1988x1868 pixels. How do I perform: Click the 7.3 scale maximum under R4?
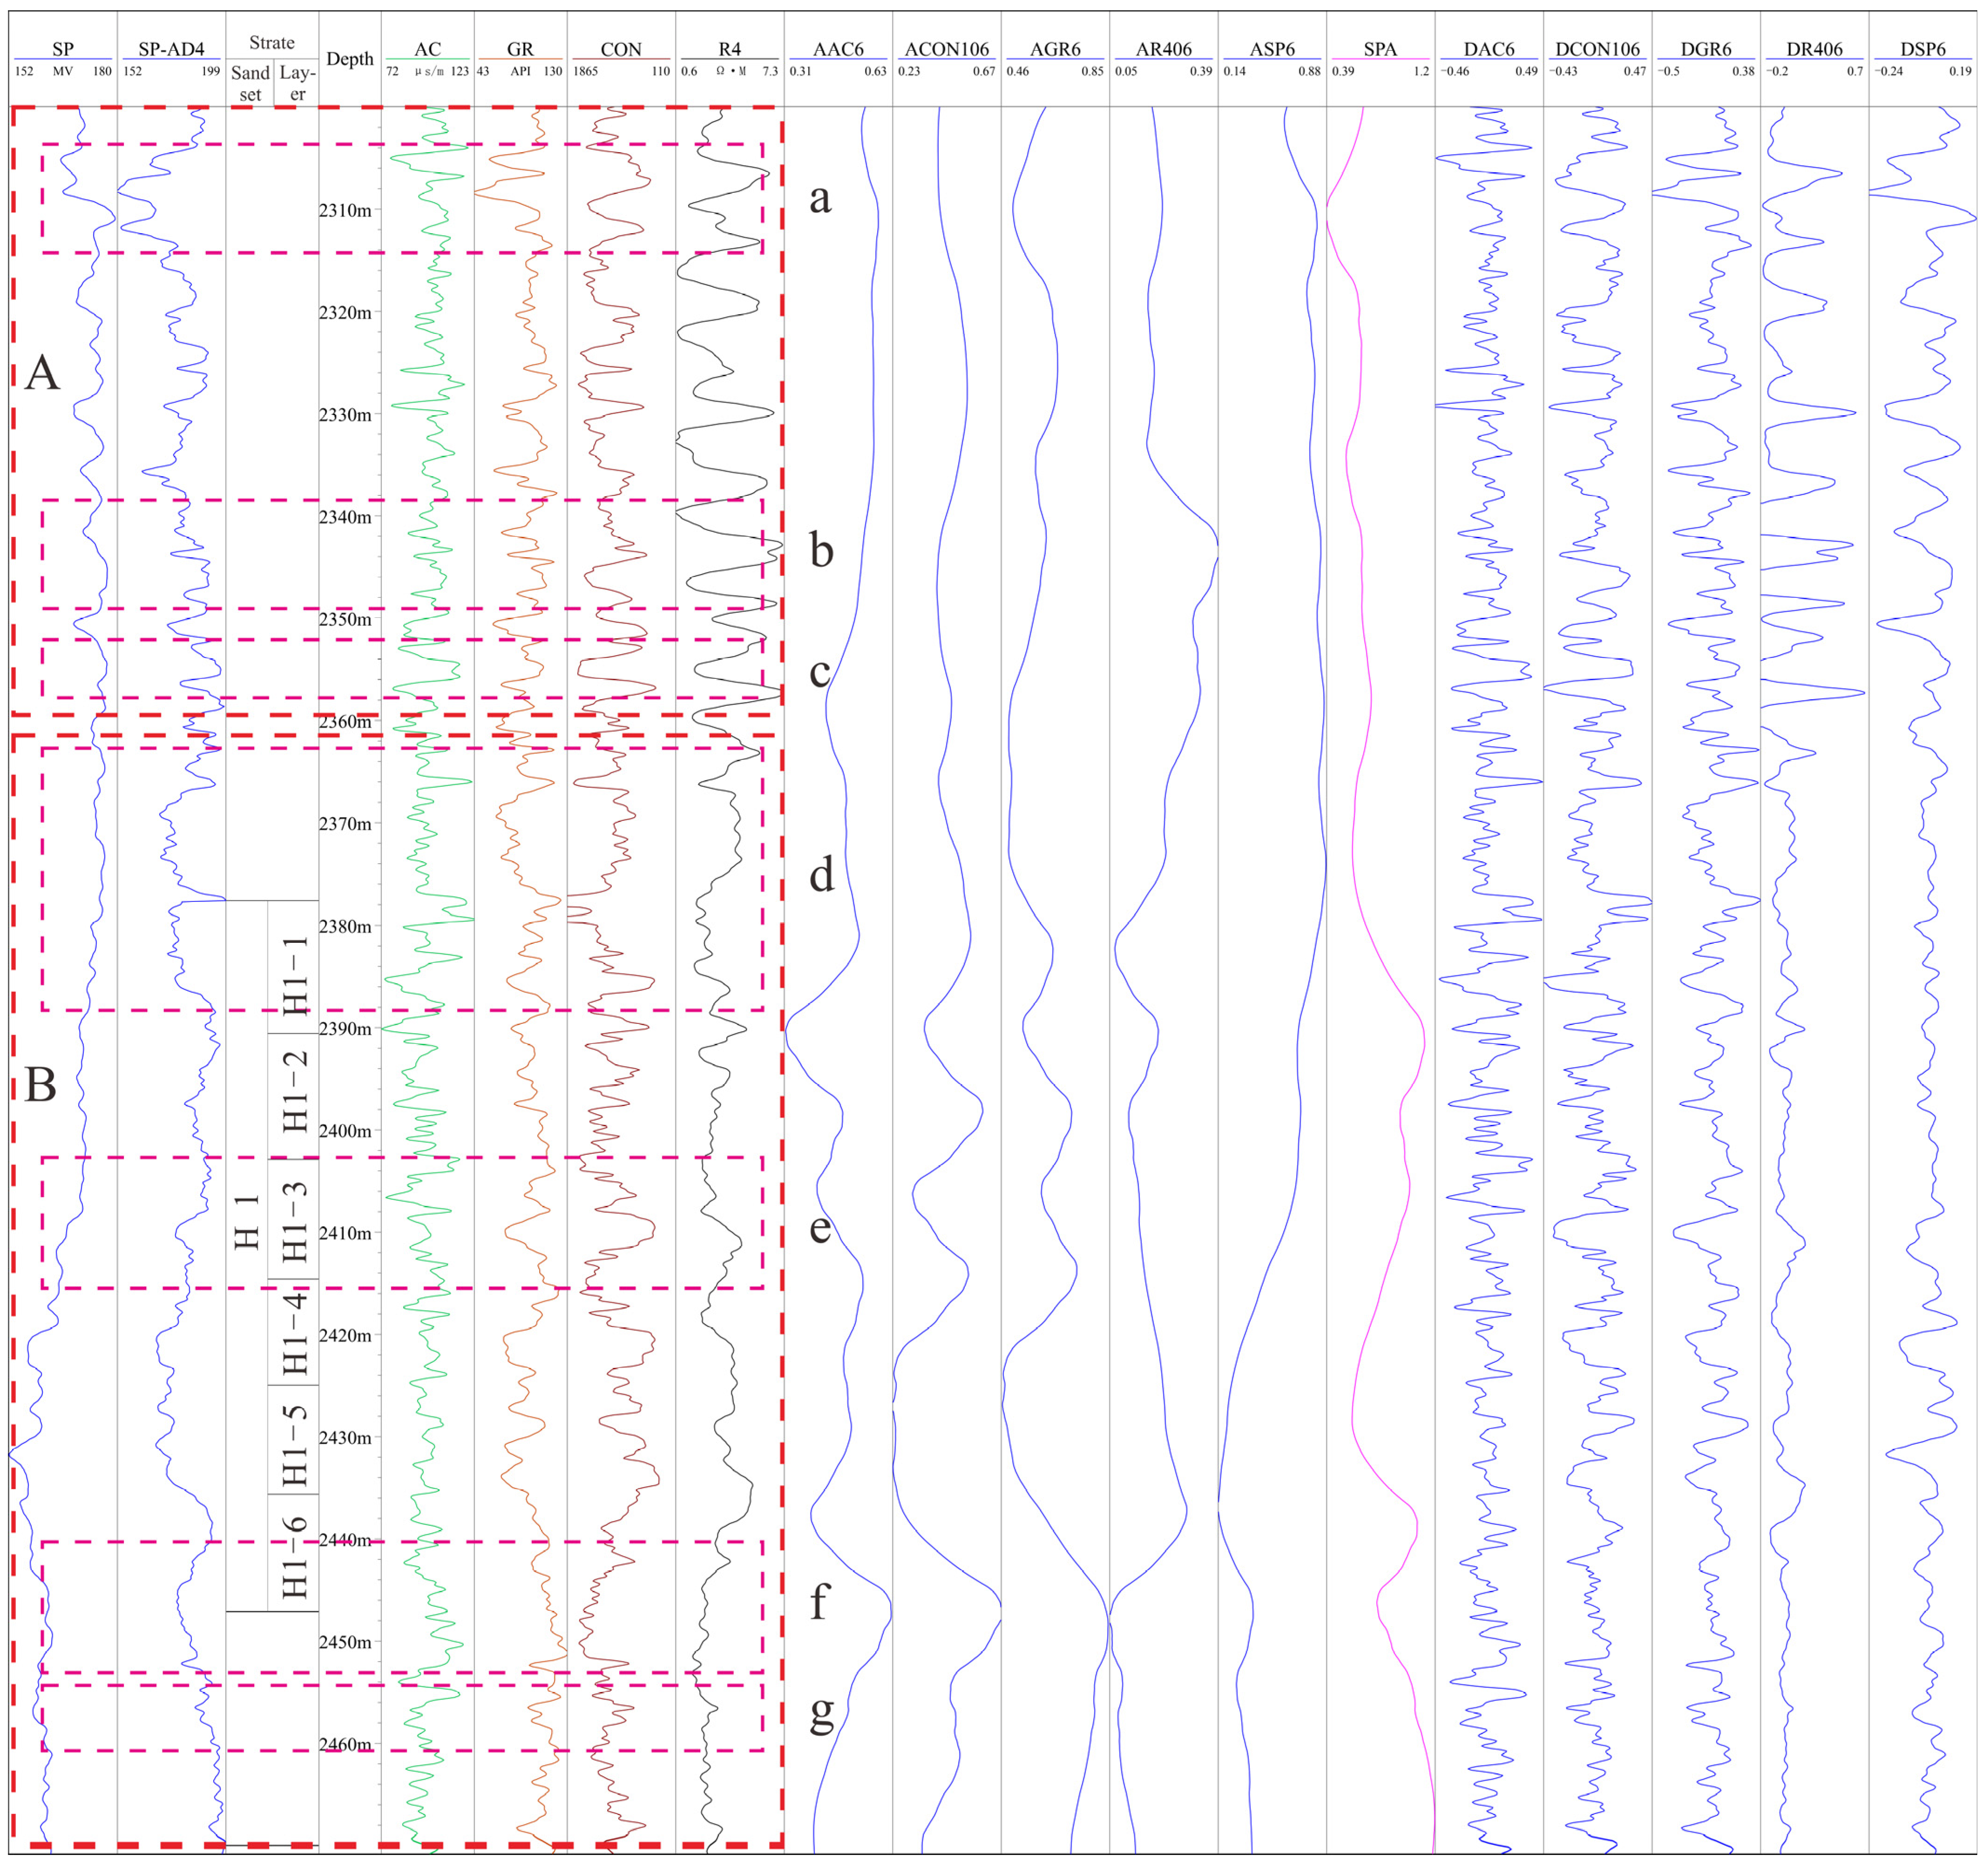point(769,71)
